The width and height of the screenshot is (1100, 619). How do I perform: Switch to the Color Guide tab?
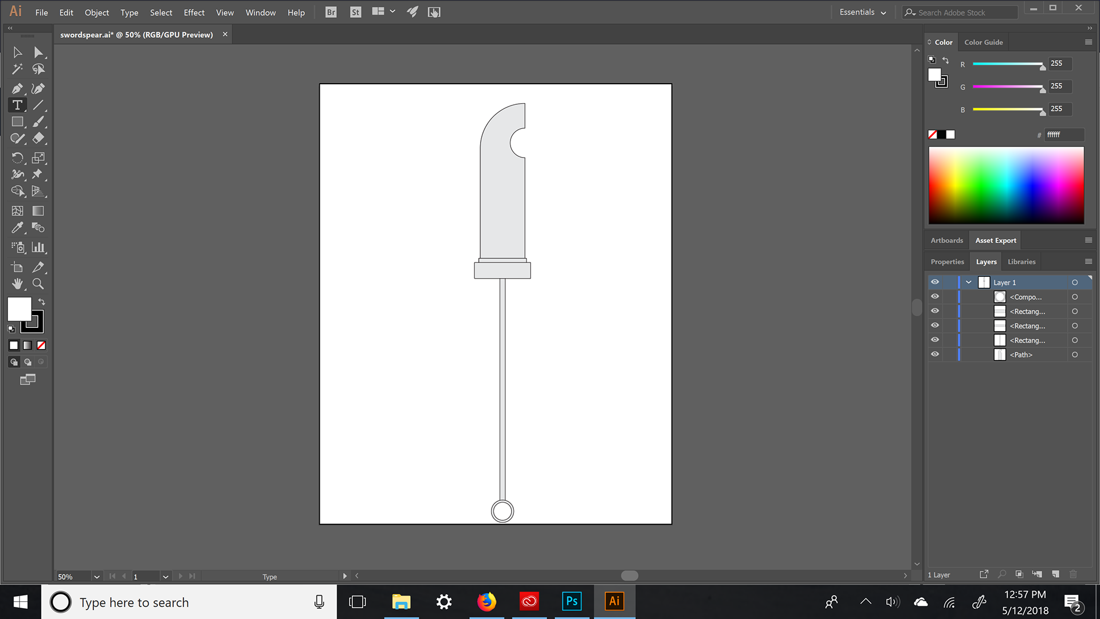coord(983,42)
